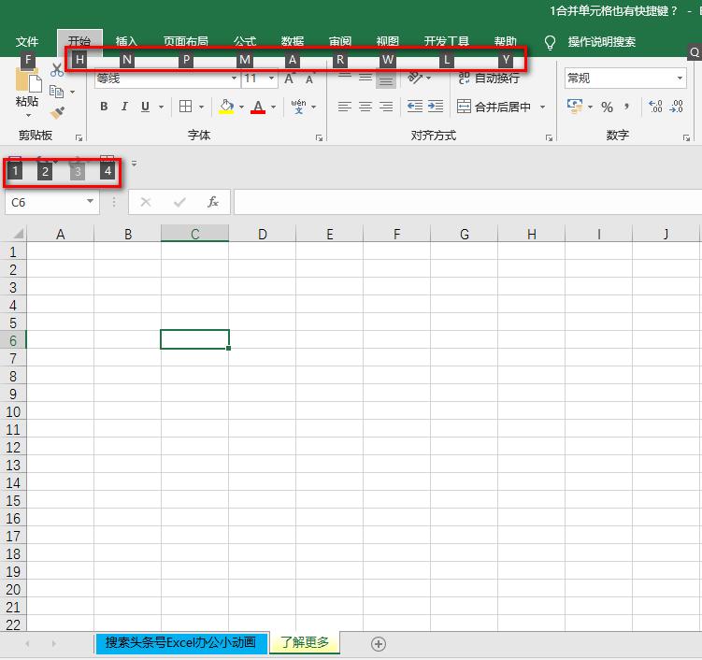702x660 pixels.
Task: Decrease decimal places
Action: click(676, 107)
